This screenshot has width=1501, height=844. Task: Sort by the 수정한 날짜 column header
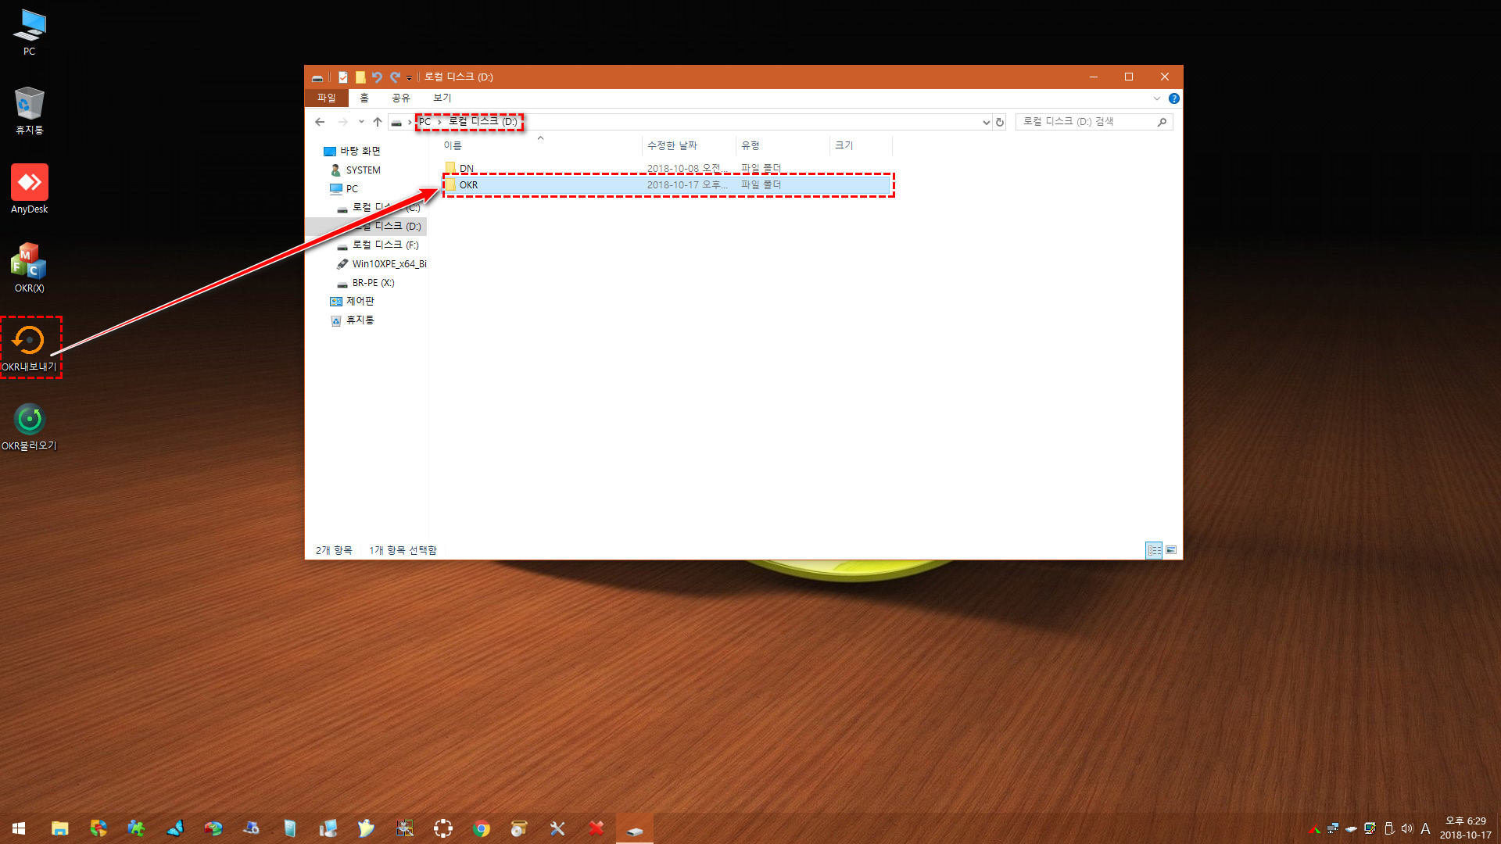coord(689,145)
